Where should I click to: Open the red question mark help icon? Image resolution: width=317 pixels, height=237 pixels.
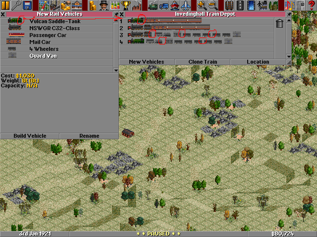point(312,5)
